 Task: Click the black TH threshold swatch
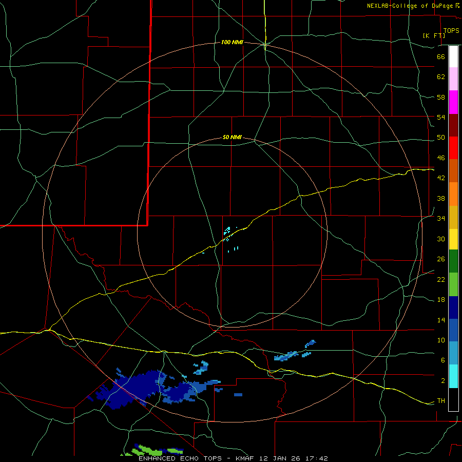[x=453, y=399]
